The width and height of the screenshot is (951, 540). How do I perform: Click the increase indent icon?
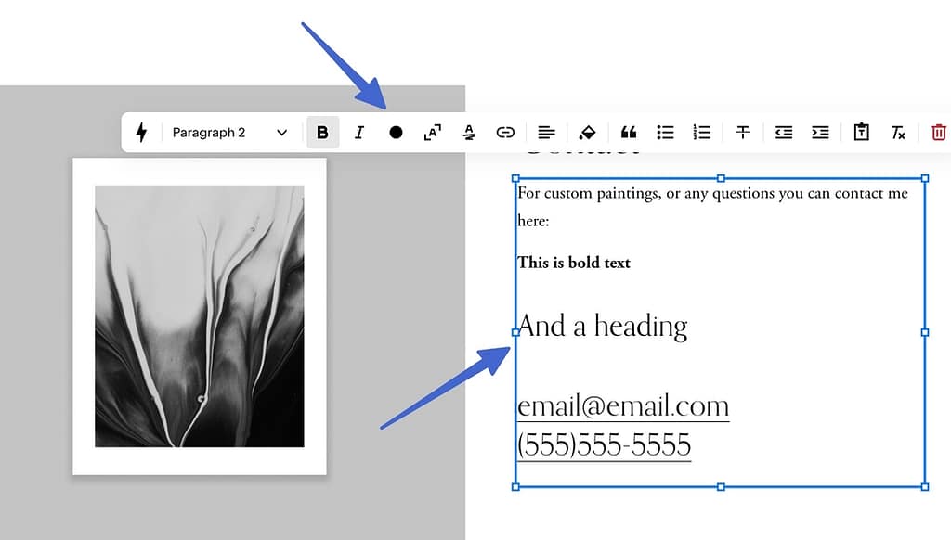[820, 132]
